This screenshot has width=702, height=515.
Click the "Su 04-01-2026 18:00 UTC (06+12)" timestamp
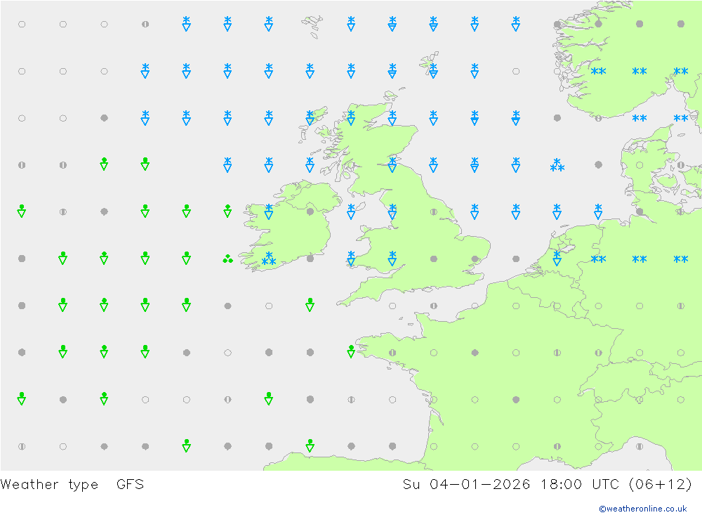click(x=547, y=484)
